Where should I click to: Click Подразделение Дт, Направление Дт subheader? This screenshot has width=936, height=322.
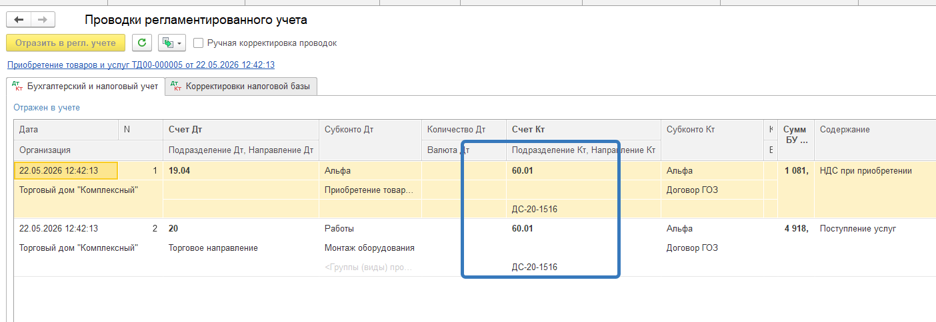pyautogui.click(x=241, y=150)
